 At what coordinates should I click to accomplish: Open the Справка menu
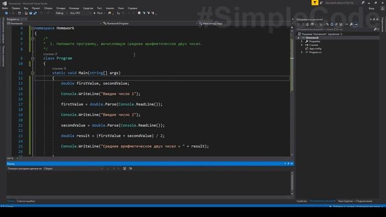133,8
